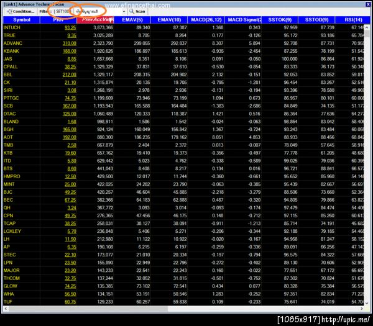Screen dimensions: 373x326
Task: Select the BGH symbol
Action: 9,130
